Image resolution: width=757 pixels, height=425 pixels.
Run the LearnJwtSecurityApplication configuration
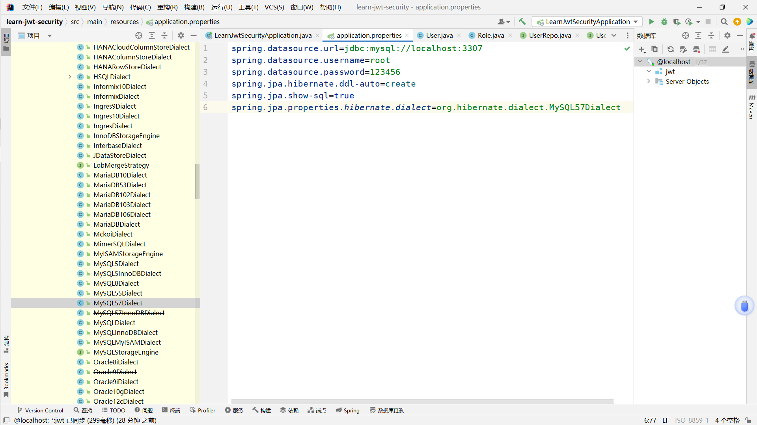[651, 22]
